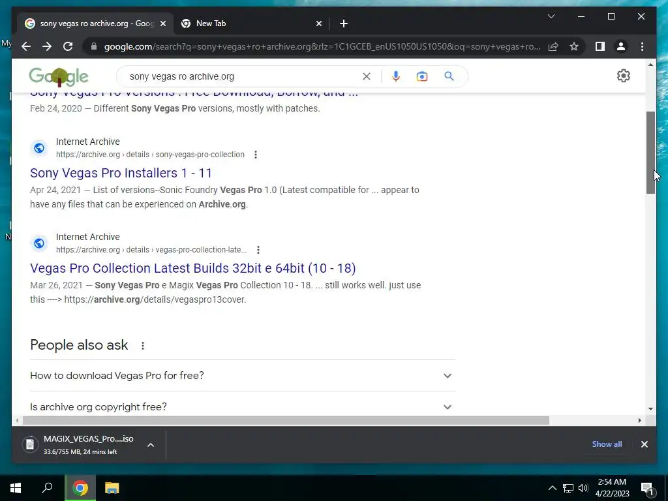Open the taskbar clock showing 2:54 AM
Viewport: 668px width, 501px height.
(612, 488)
